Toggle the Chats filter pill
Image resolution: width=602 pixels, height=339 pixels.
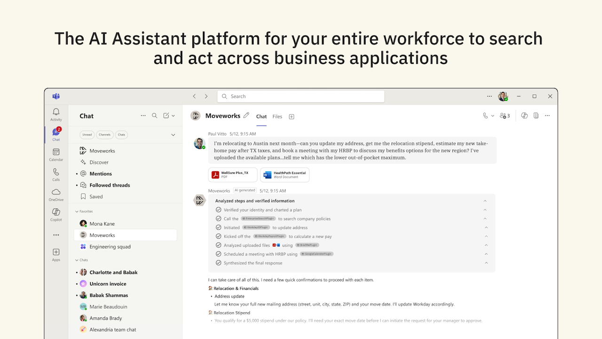[x=121, y=135]
